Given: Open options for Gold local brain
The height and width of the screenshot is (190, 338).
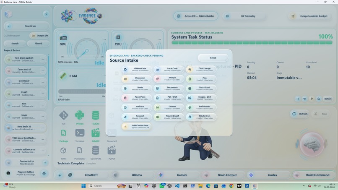Looking at the screenshot, I should pyautogui.click(x=43, y=82).
